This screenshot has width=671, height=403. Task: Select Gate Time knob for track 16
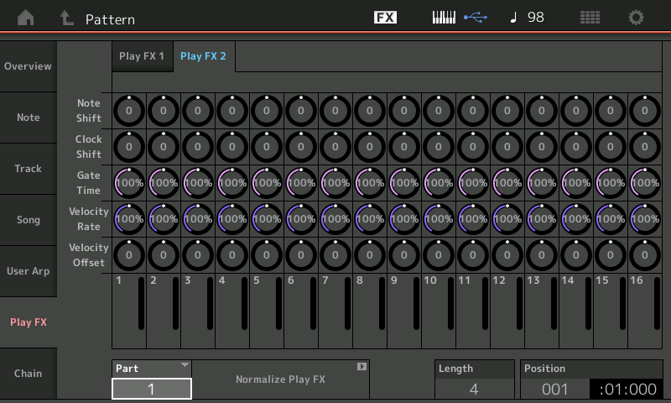[x=645, y=183]
